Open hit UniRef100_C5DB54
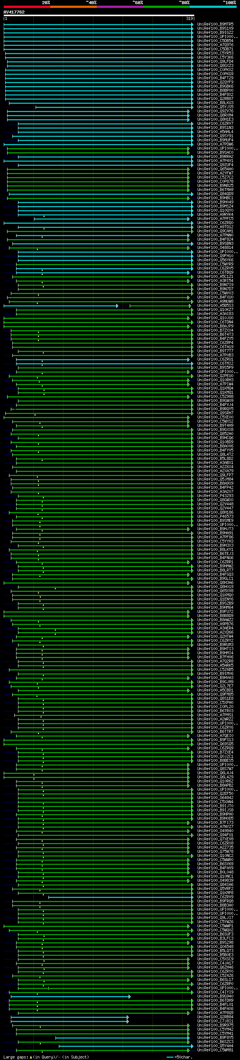240x1060 pixels. pos(215,41)
